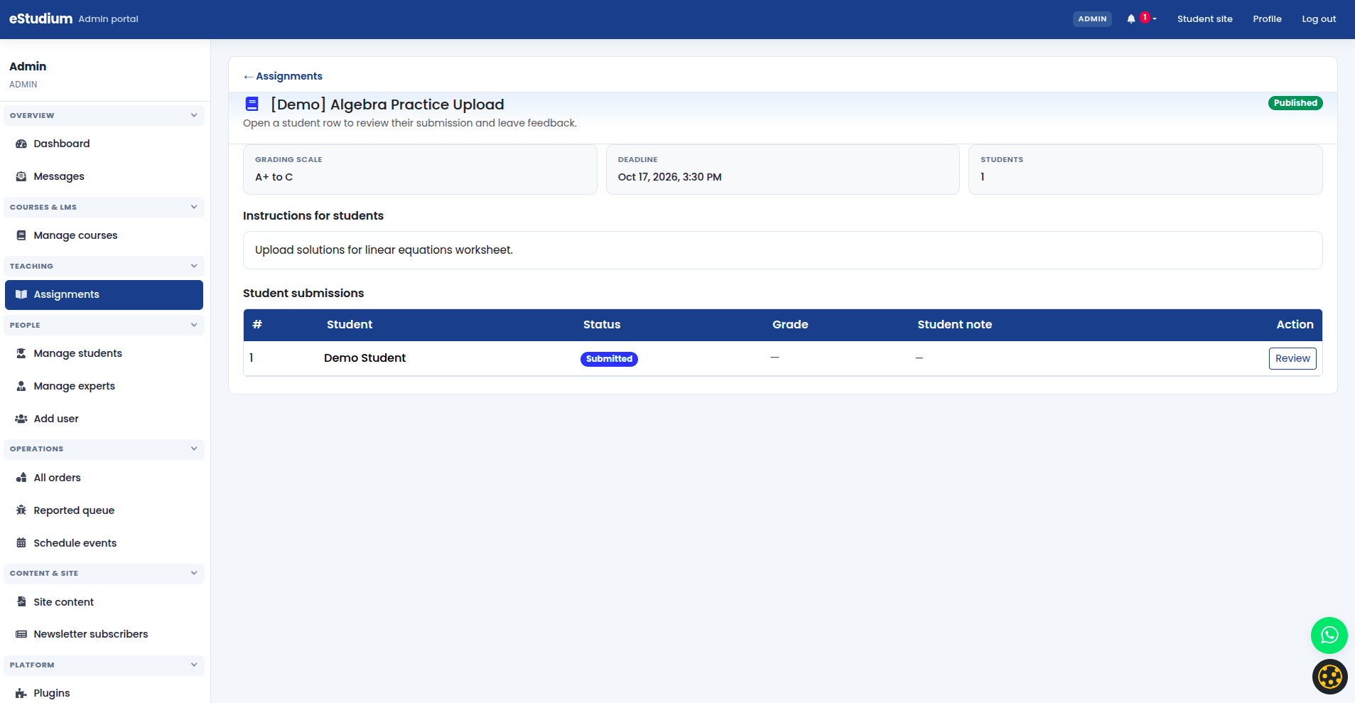This screenshot has height=703, width=1355.
Task: Click the Messages envelope icon
Action: tap(21, 176)
